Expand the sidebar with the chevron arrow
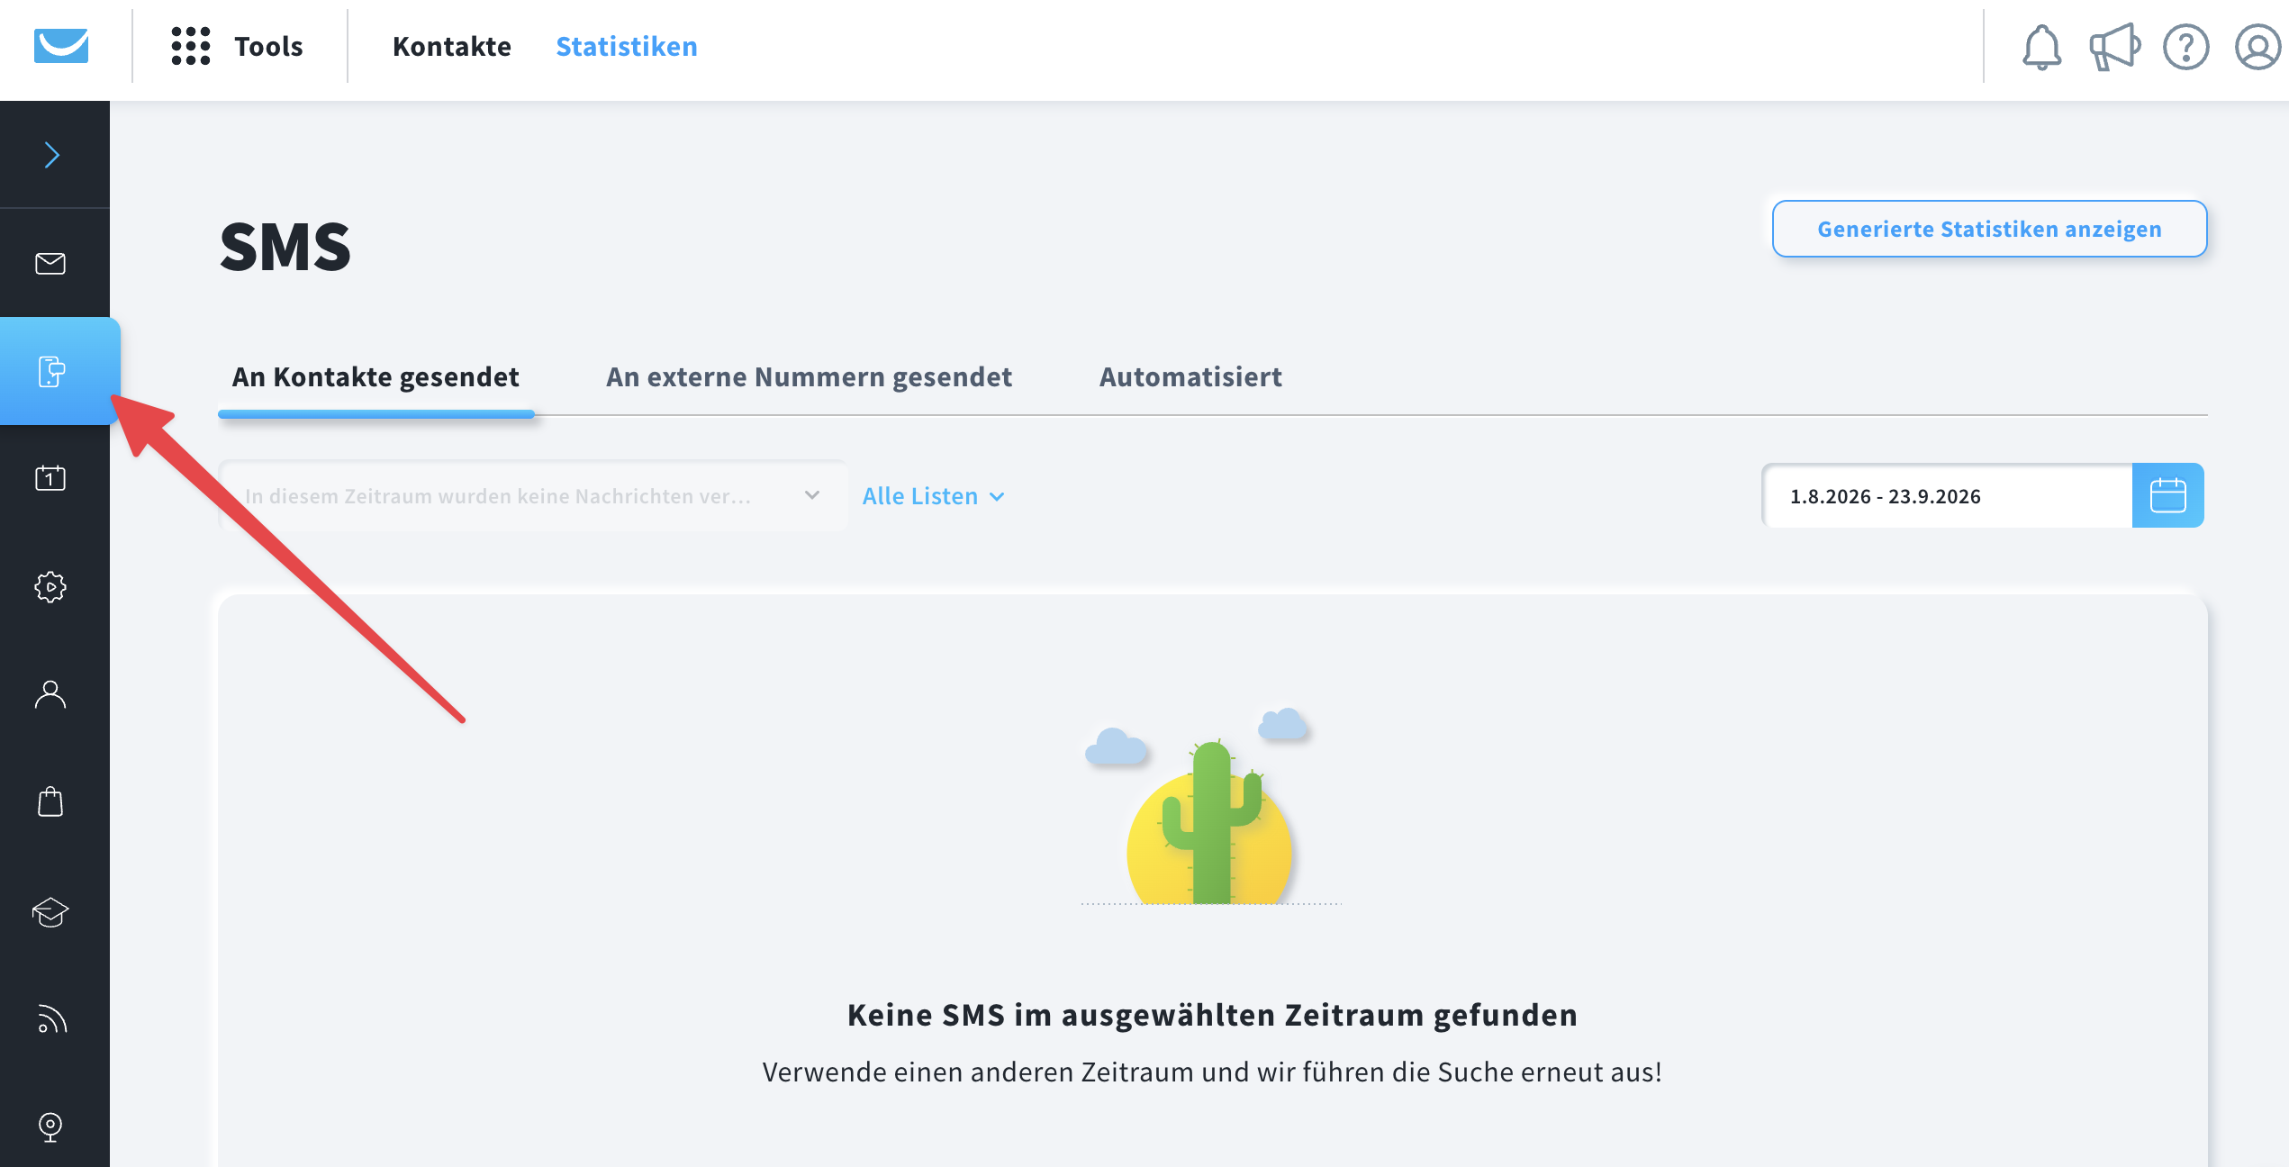2289x1167 pixels. pos(52,155)
